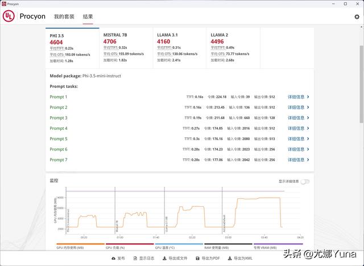Click the UL Procyon logo
Screen dimensions: 364x266
[x=9, y=16]
